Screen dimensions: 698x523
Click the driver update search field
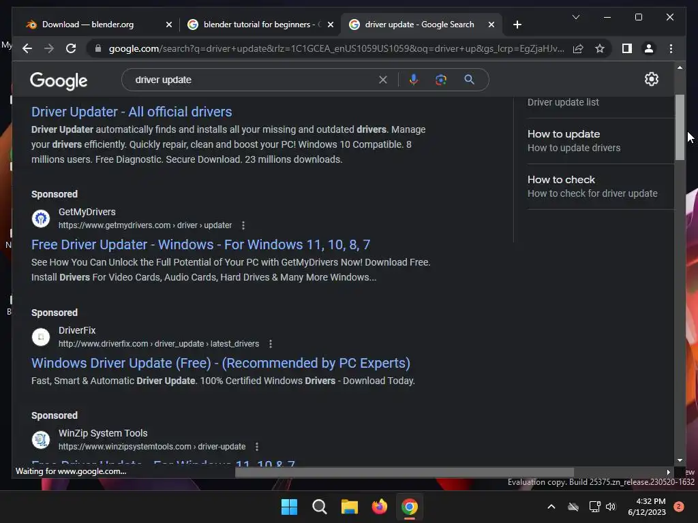point(254,80)
